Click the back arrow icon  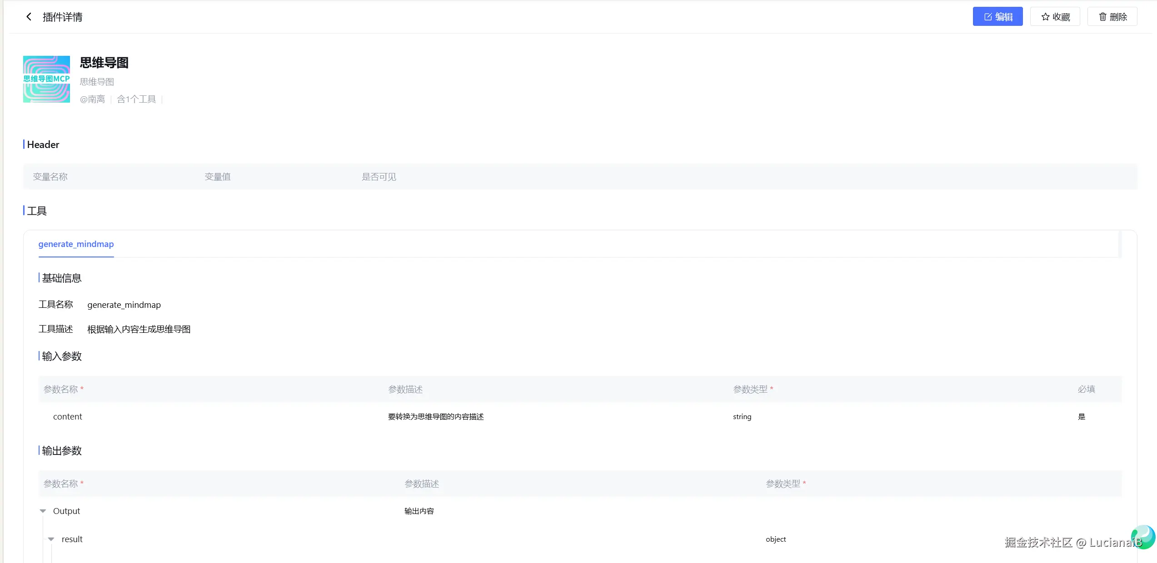pyautogui.click(x=29, y=17)
